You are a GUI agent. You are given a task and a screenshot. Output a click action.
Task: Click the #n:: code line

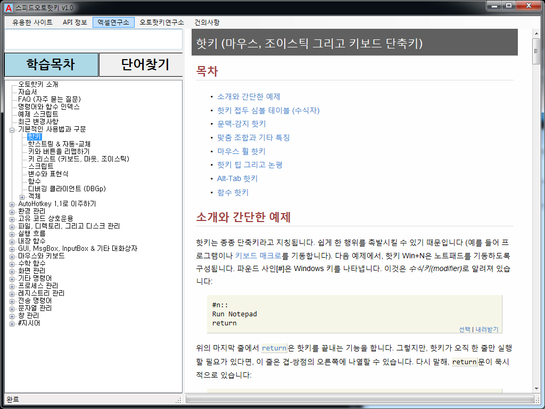click(220, 305)
